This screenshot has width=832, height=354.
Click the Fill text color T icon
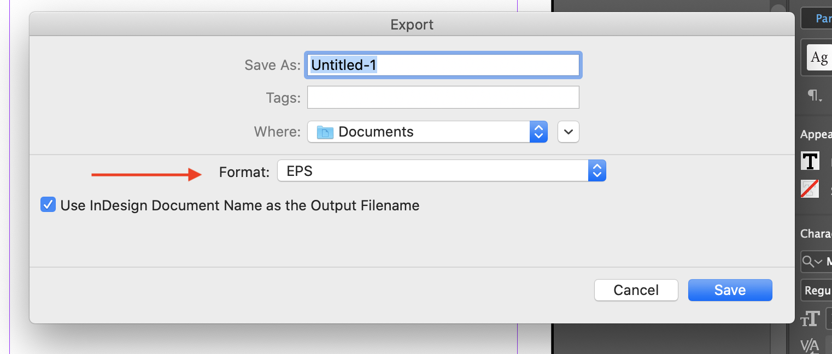[810, 161]
